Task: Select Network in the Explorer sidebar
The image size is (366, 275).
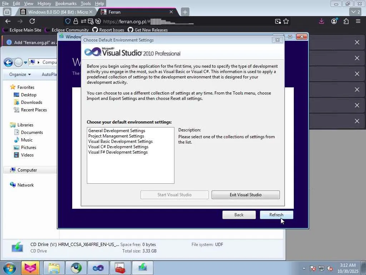Action: point(22,185)
